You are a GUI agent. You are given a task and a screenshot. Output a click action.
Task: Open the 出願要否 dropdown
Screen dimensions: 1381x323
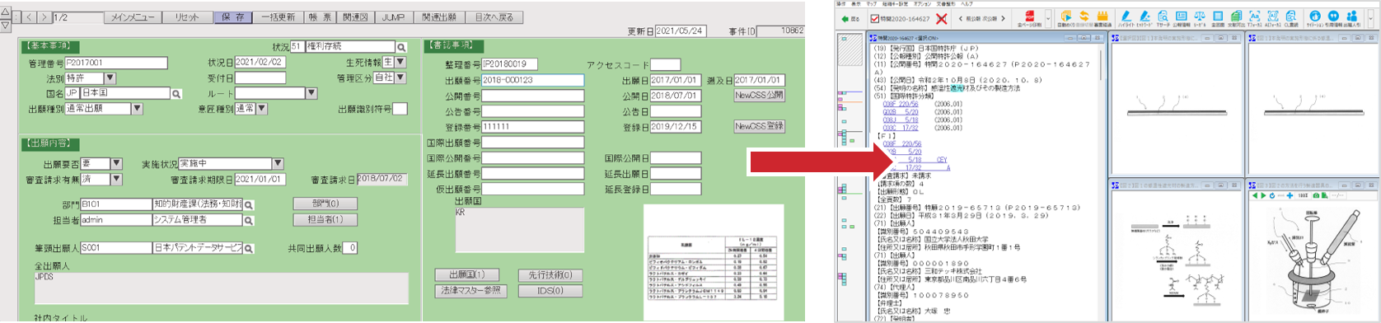[x=116, y=164]
